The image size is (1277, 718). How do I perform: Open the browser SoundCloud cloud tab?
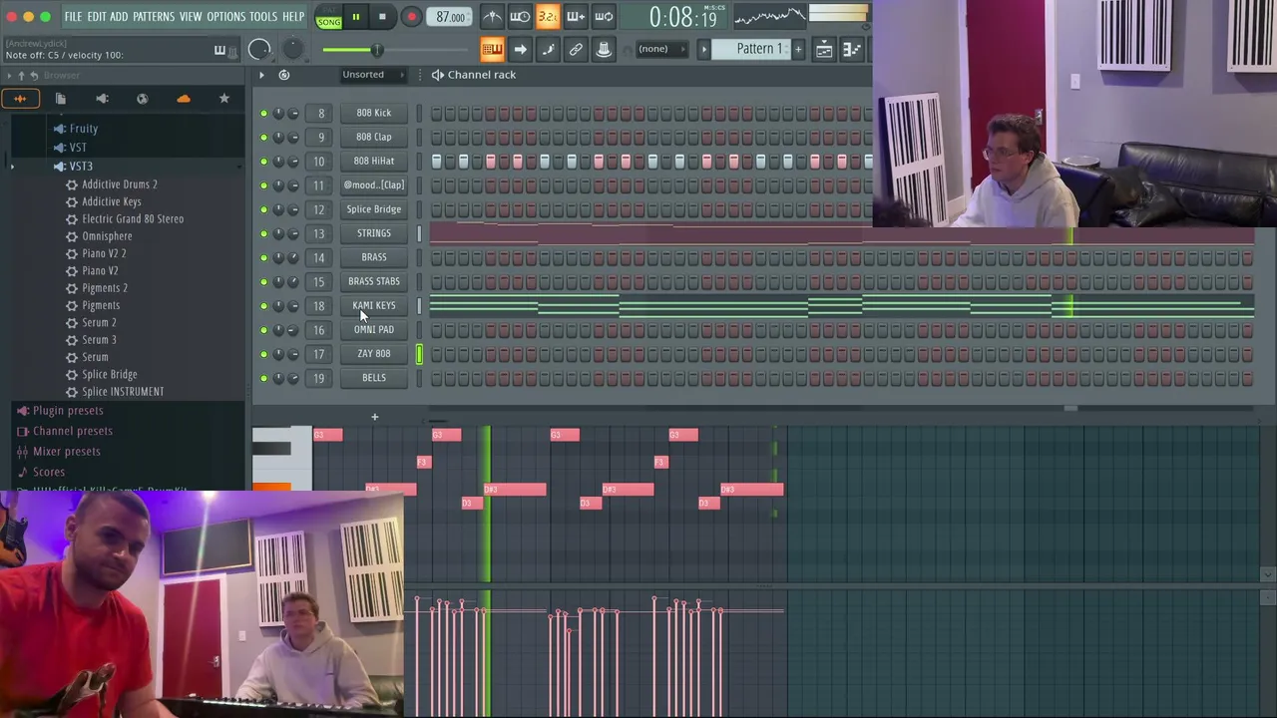click(x=184, y=99)
